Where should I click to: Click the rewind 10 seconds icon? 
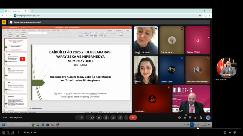pyautogui.click(x=9, y=132)
